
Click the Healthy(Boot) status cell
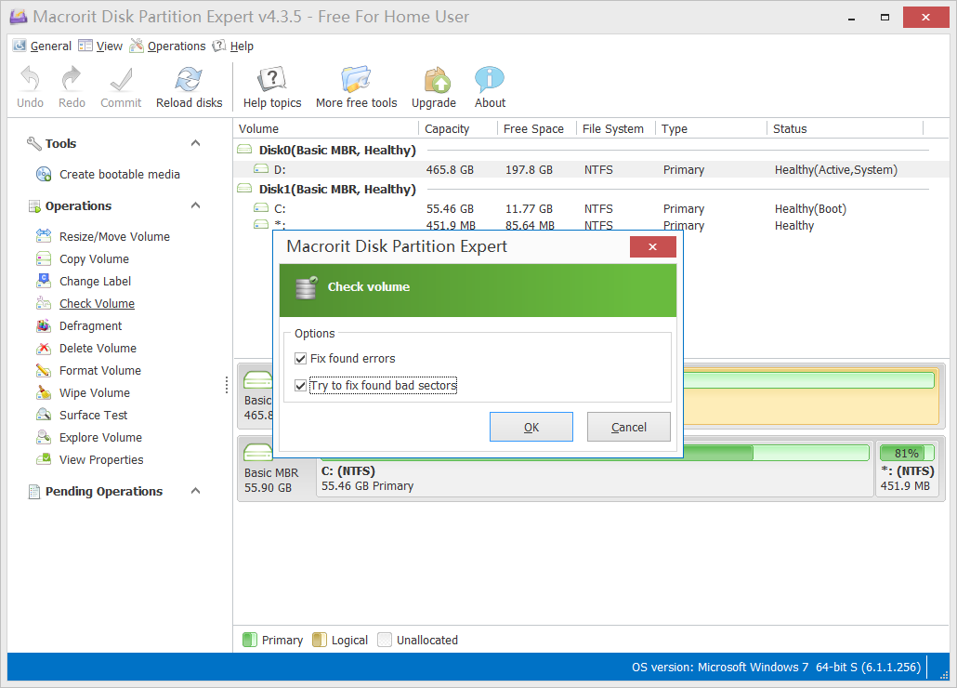coord(810,209)
